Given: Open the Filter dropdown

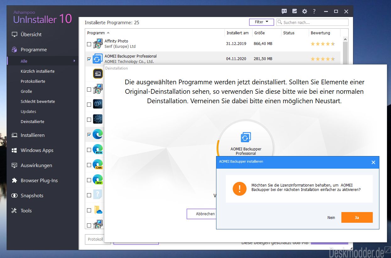Looking at the screenshot, I should (x=262, y=22).
